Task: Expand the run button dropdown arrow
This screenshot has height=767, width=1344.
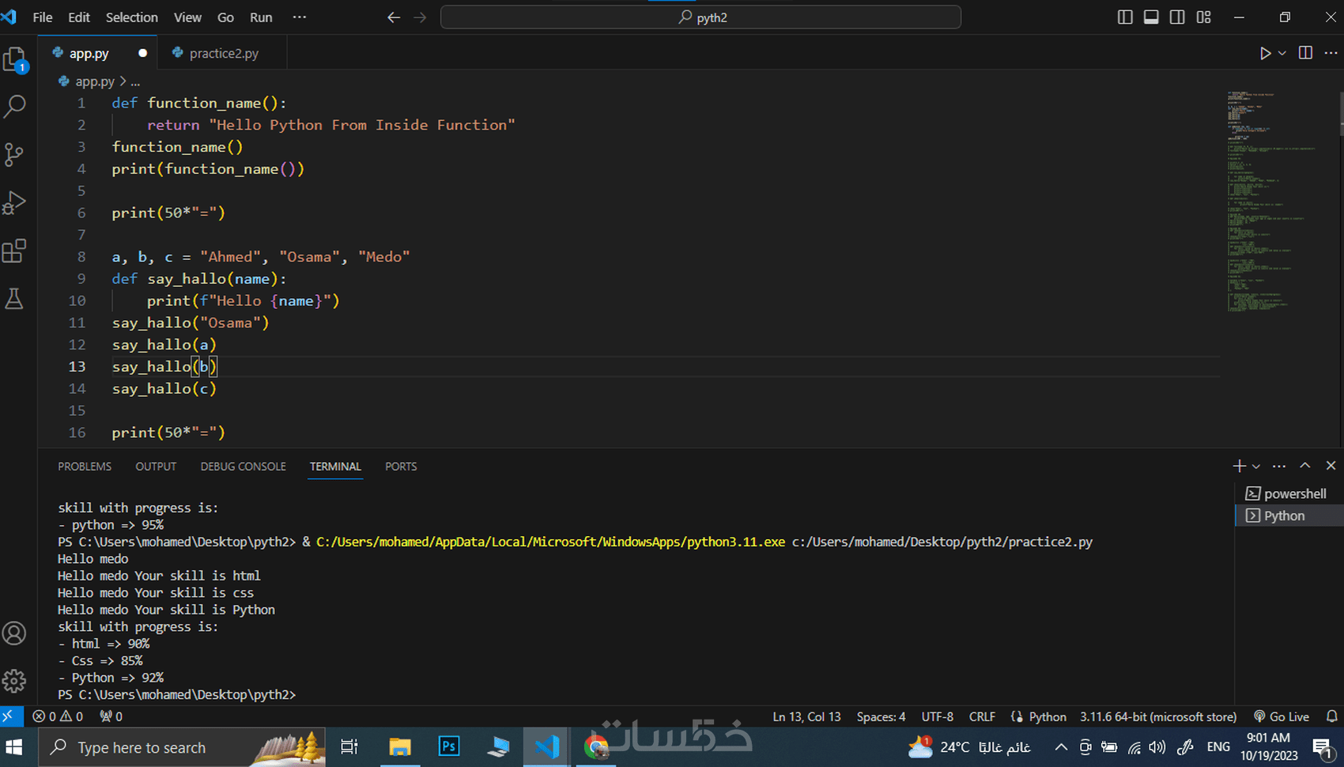Action: [x=1282, y=53]
